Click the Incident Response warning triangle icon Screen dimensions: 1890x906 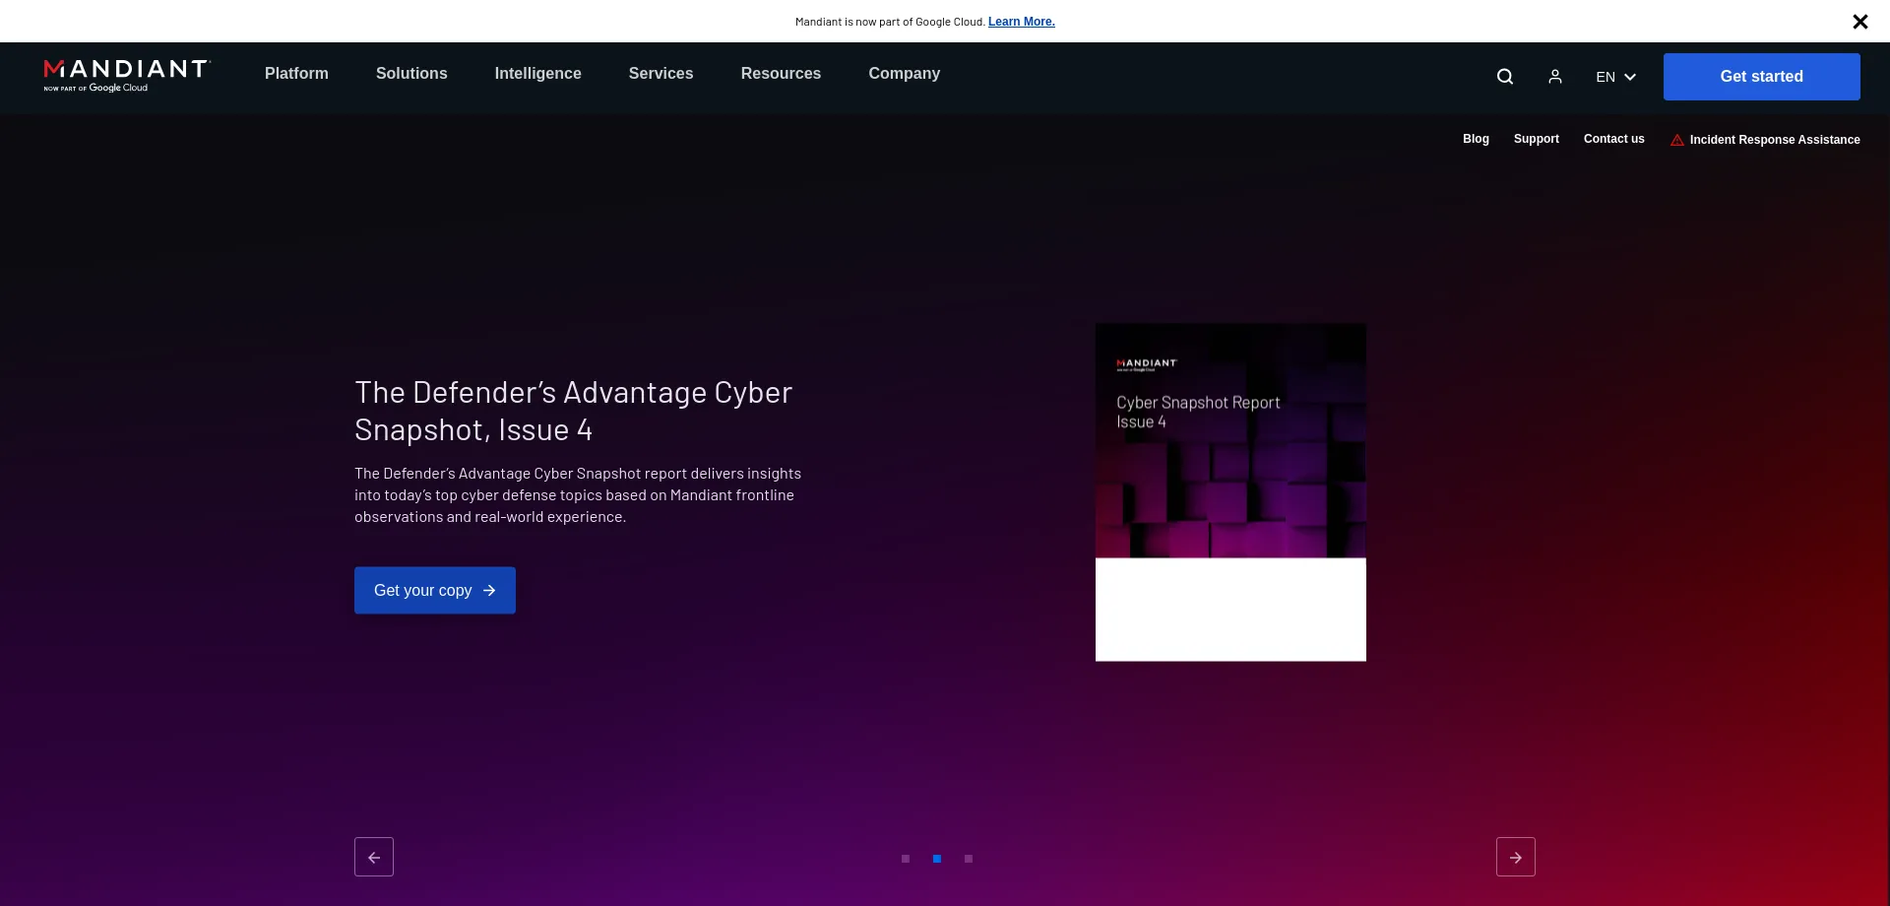click(1677, 140)
